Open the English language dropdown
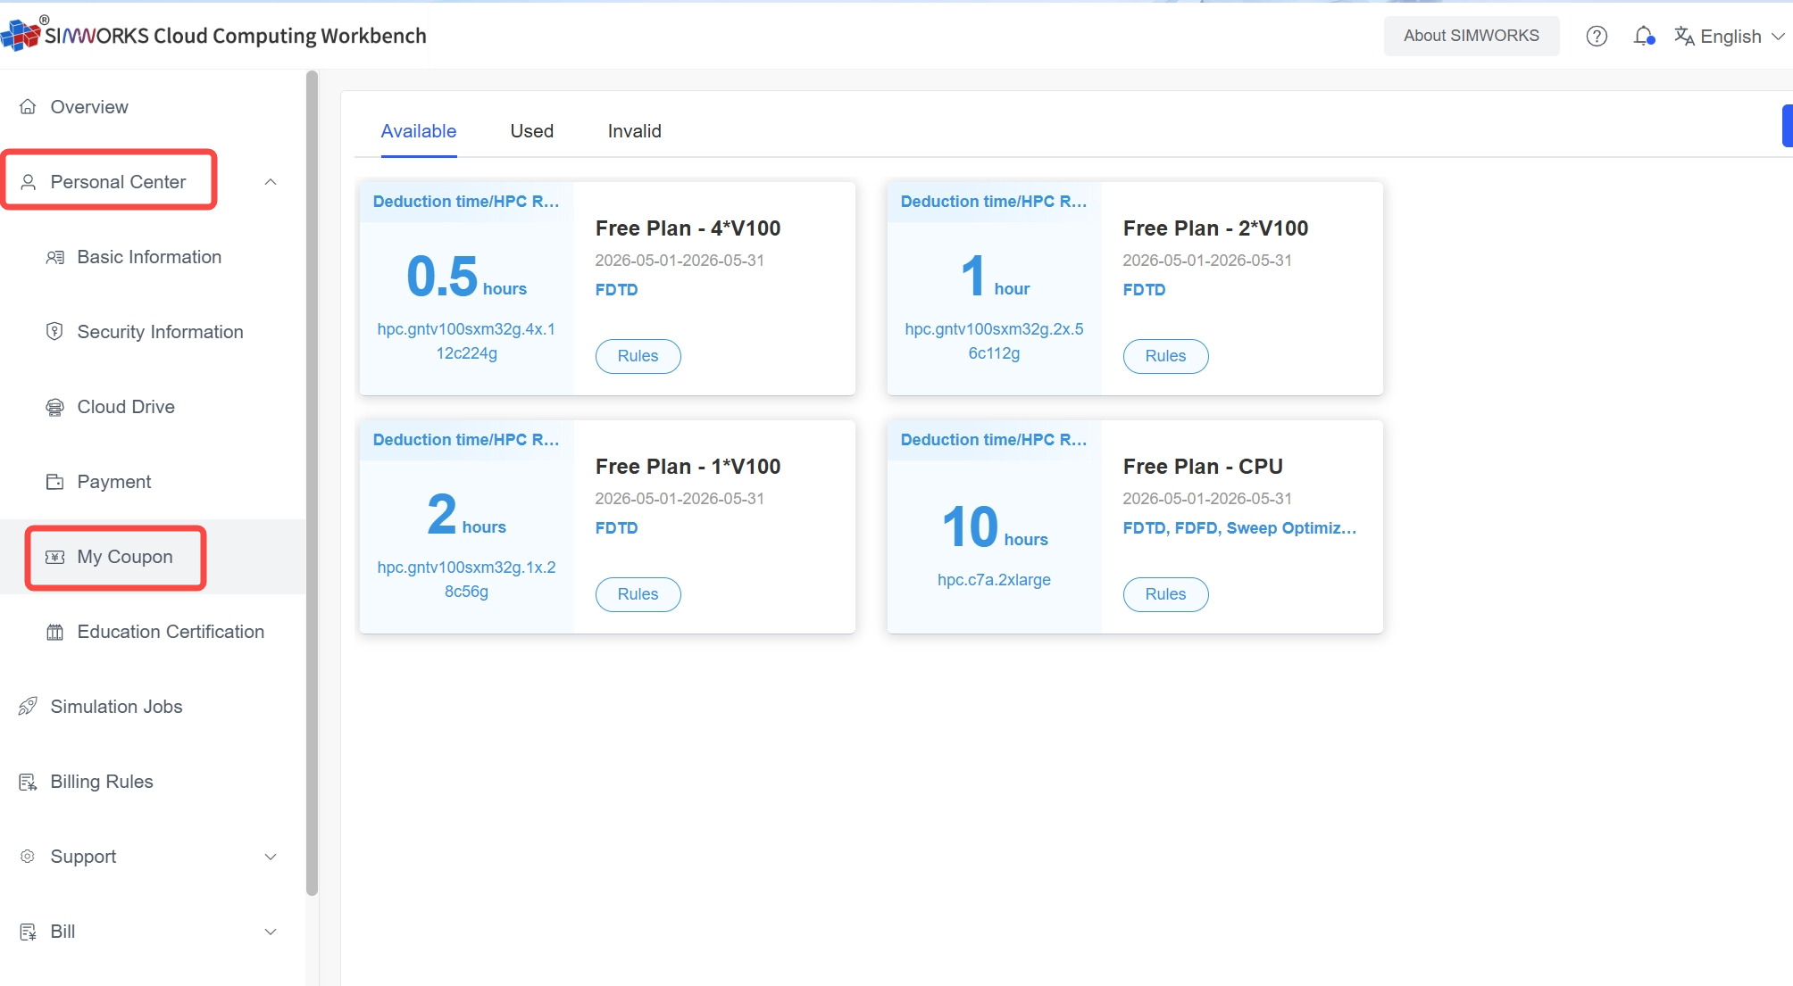The width and height of the screenshot is (1793, 986). pyautogui.click(x=1730, y=36)
